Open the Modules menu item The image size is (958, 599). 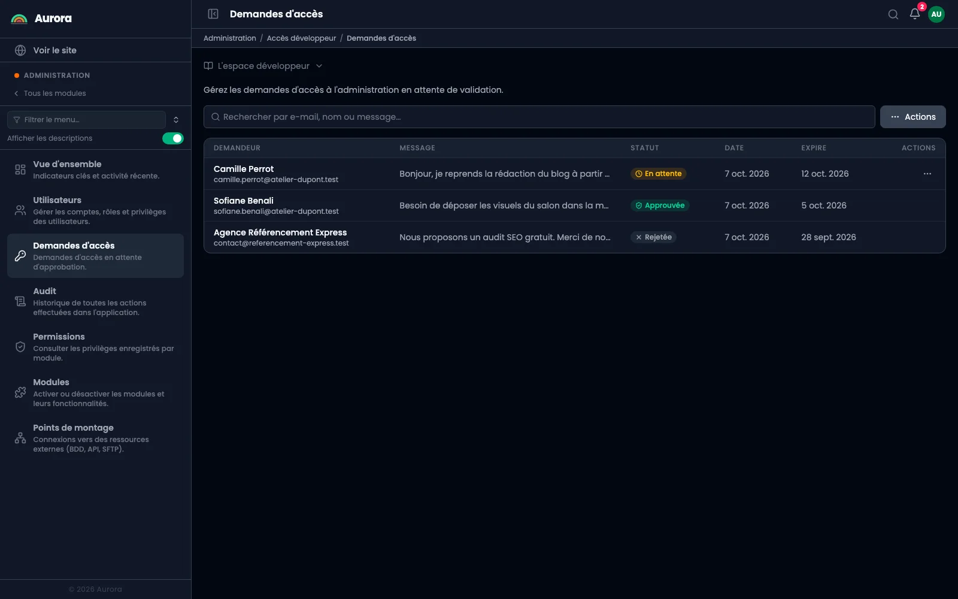point(95,392)
